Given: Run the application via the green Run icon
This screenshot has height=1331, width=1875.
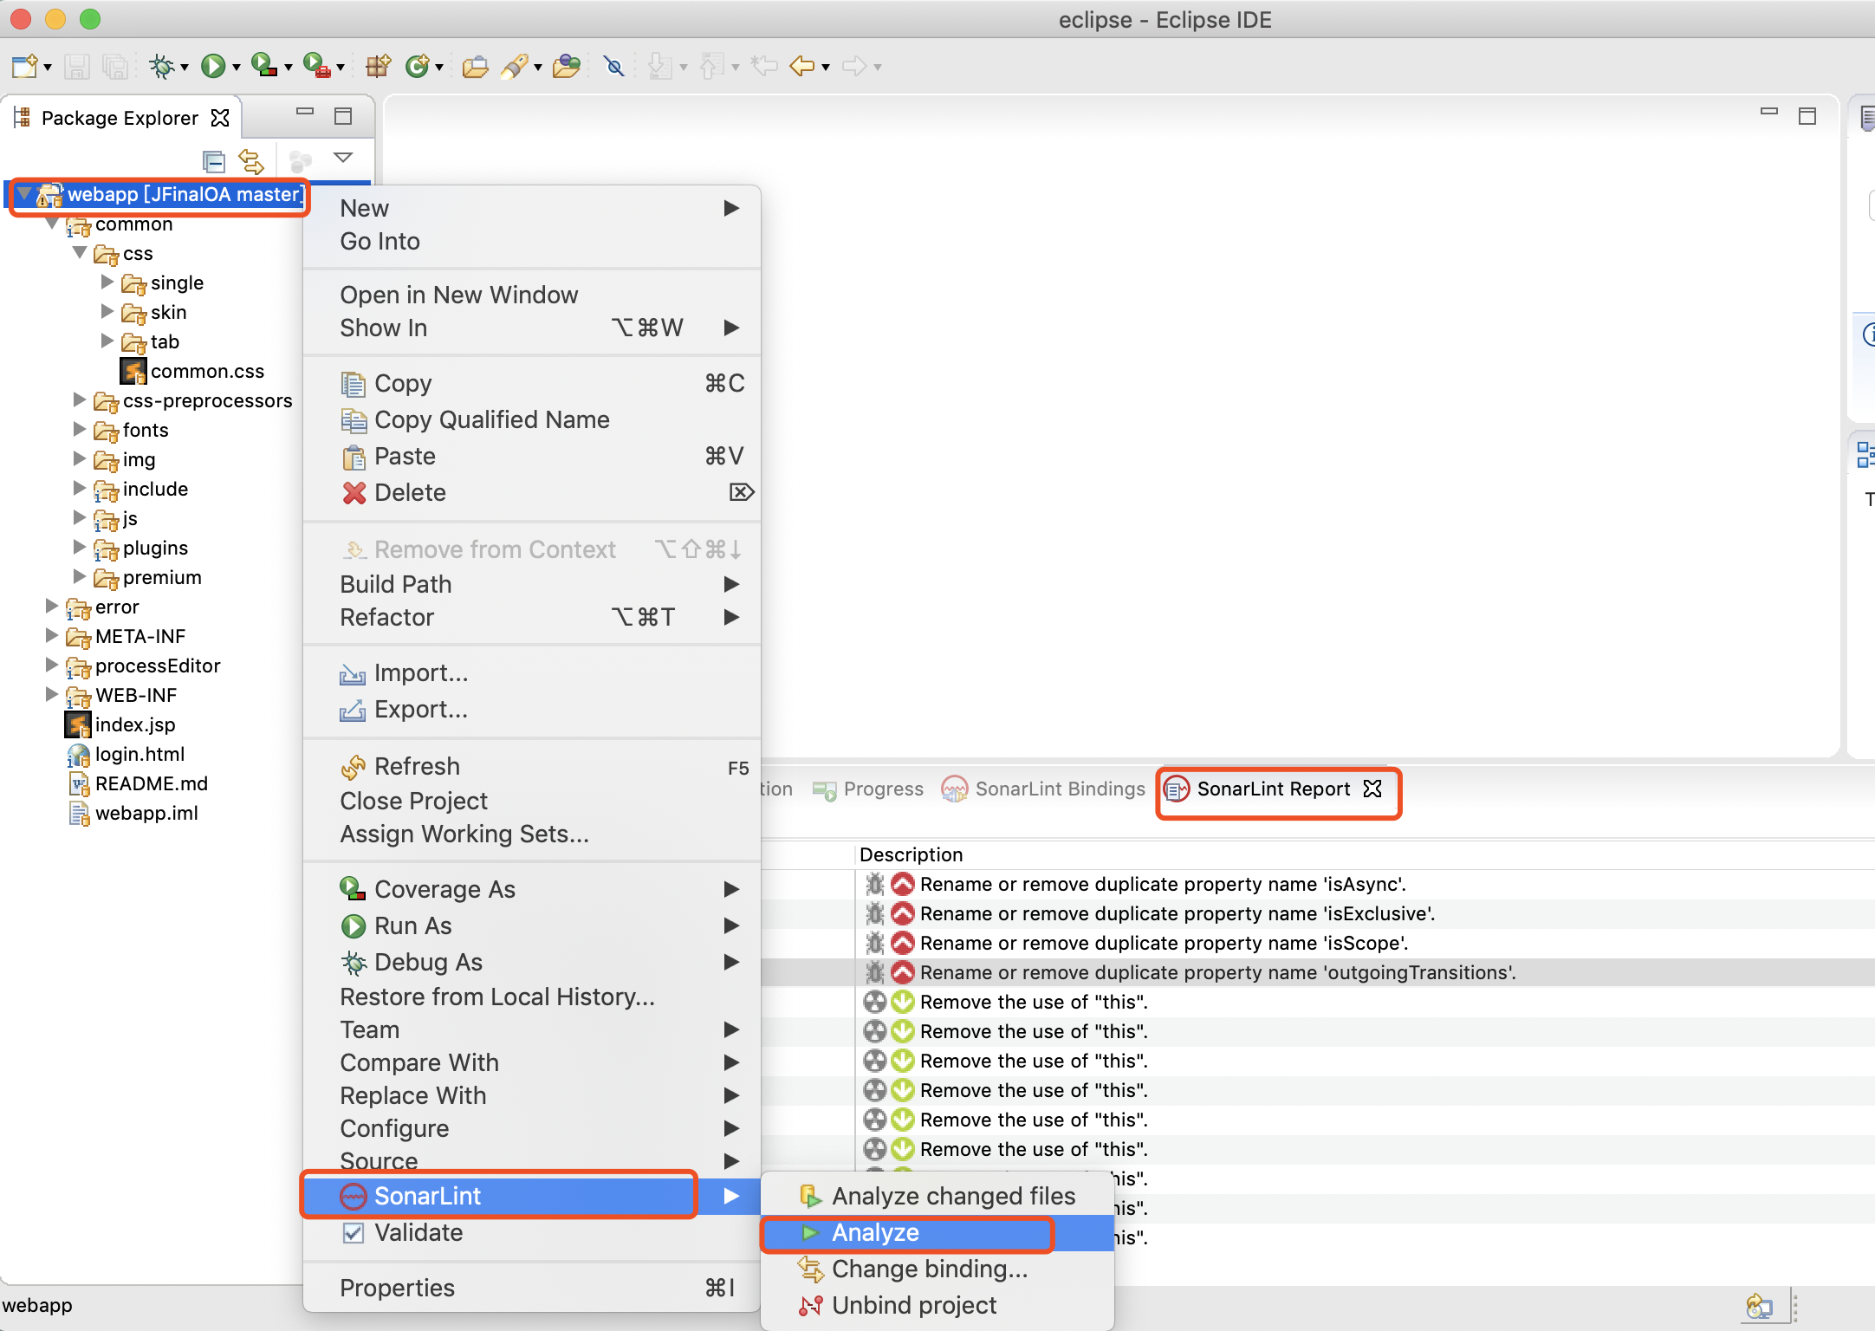Looking at the screenshot, I should (x=213, y=66).
